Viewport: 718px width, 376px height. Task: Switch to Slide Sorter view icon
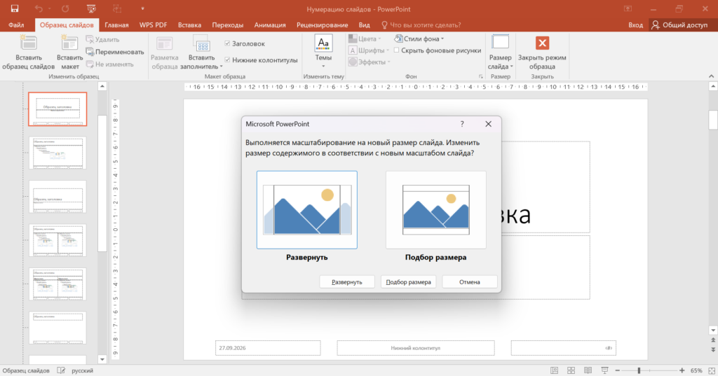(x=571, y=370)
